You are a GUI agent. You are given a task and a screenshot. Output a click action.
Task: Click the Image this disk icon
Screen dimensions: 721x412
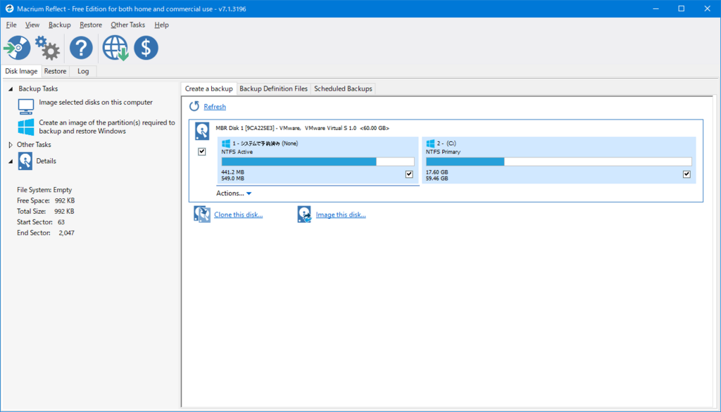(304, 214)
